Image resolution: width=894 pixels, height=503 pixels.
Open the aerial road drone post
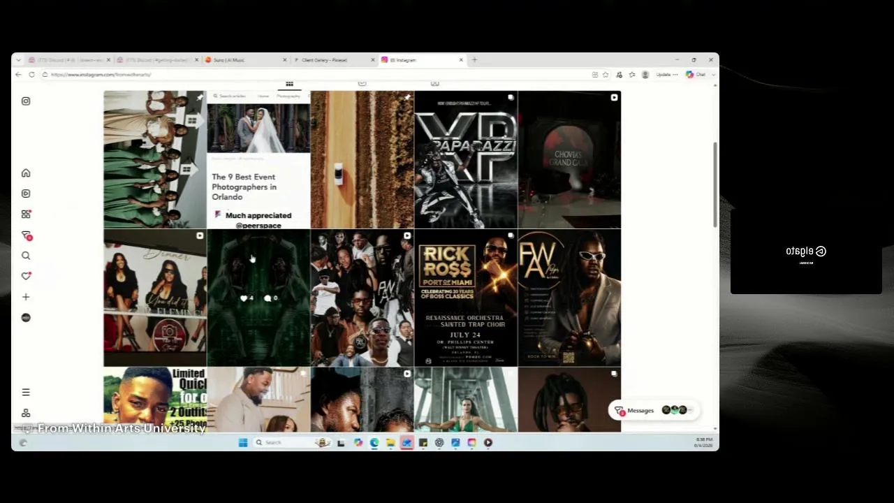pos(362,159)
